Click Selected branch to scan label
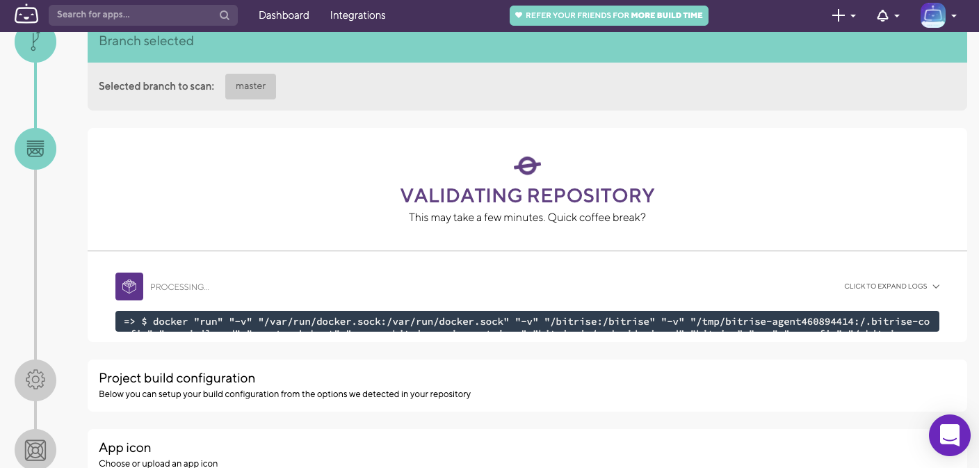Screen dimensions: 979x468 coord(156,86)
